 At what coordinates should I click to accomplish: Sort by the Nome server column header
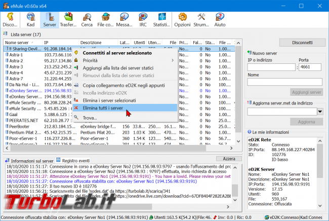pyautogui.click(x=23, y=43)
